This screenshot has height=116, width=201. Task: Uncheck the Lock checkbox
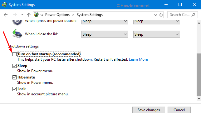tap(14, 89)
